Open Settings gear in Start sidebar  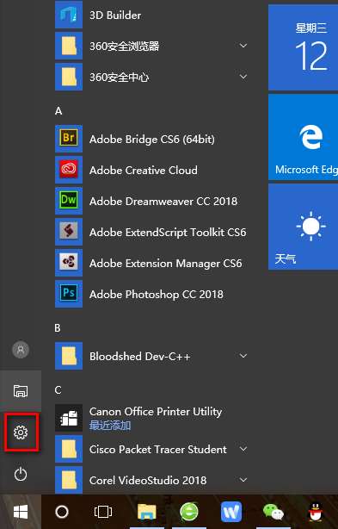click(21, 433)
